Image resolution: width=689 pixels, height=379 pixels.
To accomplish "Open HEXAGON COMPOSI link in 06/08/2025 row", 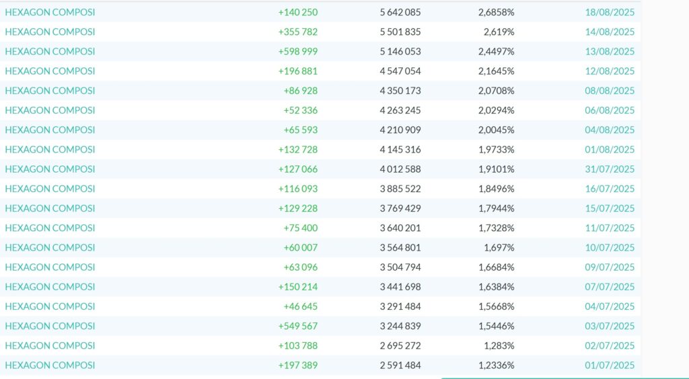I will (x=50, y=110).
